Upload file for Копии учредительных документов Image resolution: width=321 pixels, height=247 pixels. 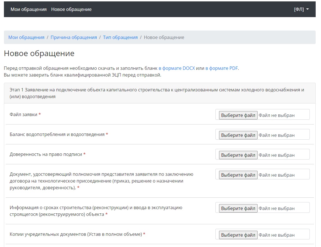[238, 235]
